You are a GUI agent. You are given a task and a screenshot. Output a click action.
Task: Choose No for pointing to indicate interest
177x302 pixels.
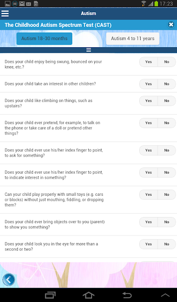(167, 172)
